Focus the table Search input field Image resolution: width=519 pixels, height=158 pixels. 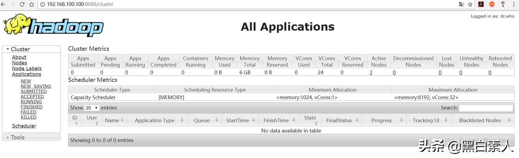point(486,108)
